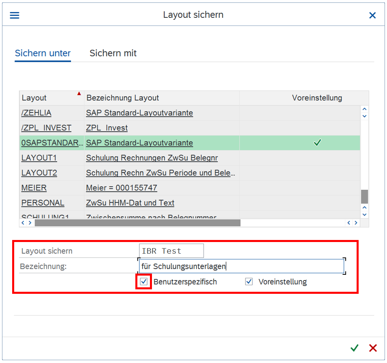Select the PERSONAL layout link
The image size is (387, 363).
pyautogui.click(x=43, y=203)
